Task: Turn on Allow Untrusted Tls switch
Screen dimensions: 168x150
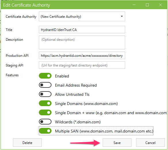Action: (x=45, y=94)
